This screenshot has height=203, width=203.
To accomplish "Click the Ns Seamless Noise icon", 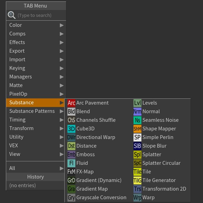I will [x=138, y=120].
